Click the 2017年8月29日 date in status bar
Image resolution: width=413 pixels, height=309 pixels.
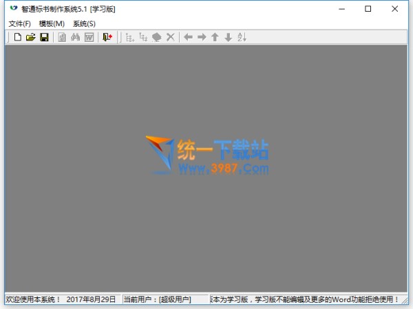(91, 299)
